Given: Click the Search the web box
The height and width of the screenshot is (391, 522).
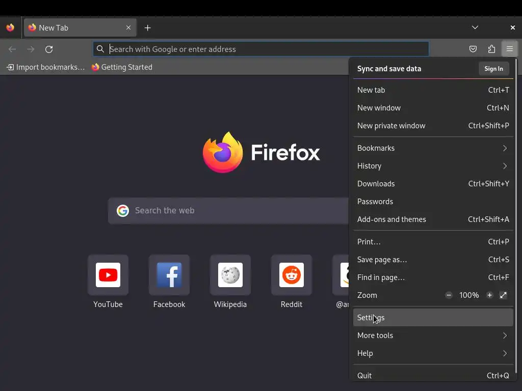Looking at the screenshot, I should click(x=228, y=211).
